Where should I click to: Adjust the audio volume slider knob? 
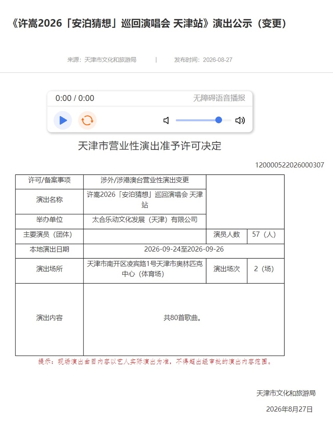219,120
